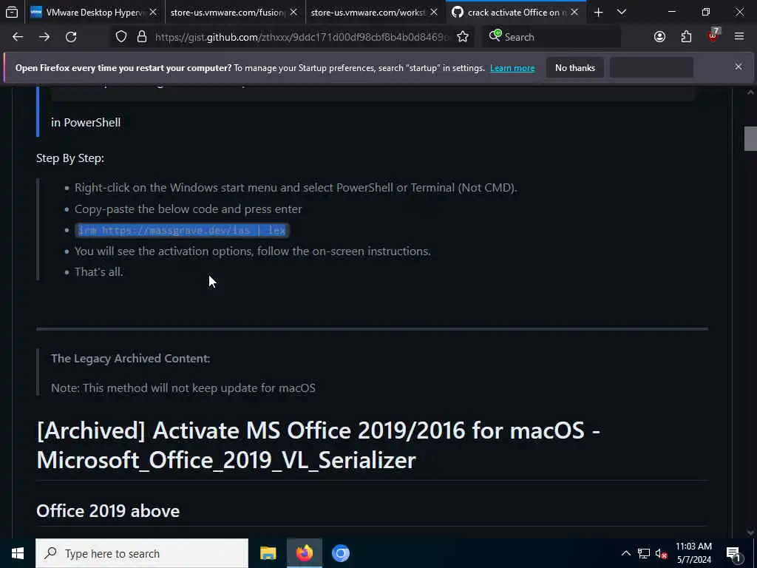Open the Firefox account icon

[659, 37]
